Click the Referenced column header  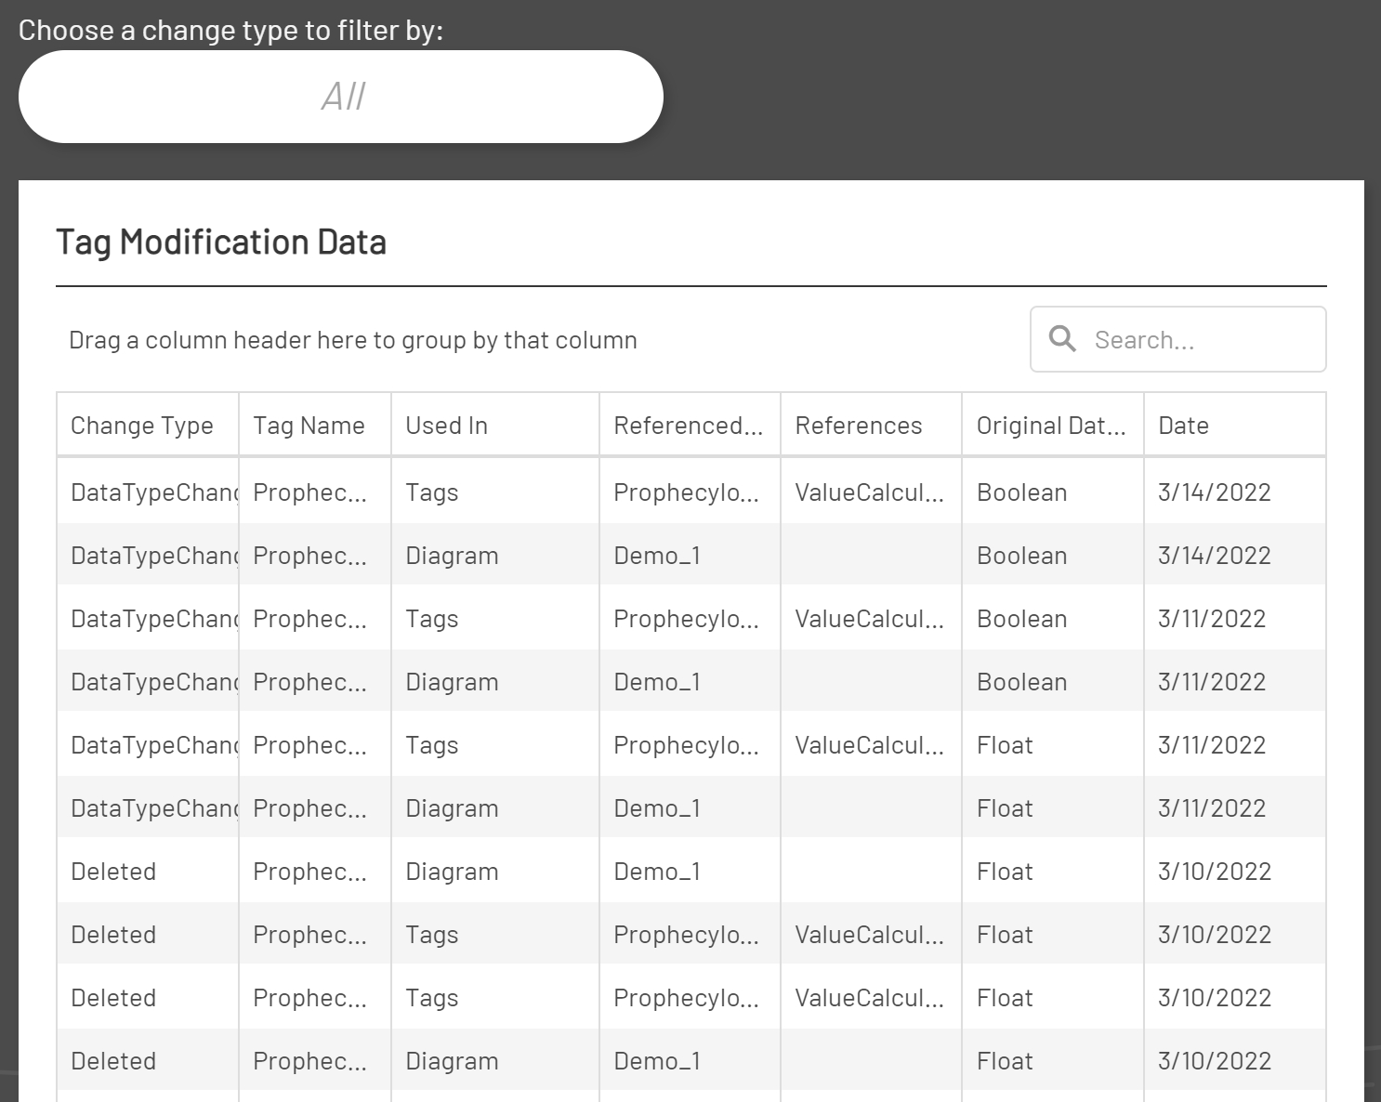pyautogui.click(x=688, y=425)
